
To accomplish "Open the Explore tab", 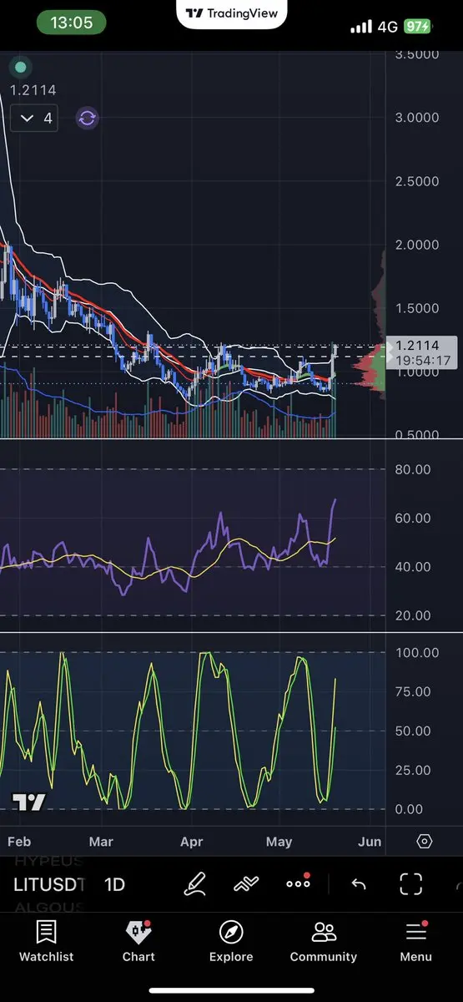I will pos(231,941).
